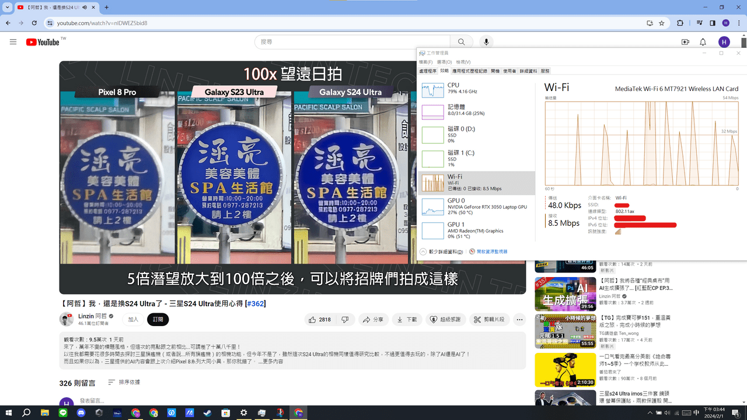
Task: Like the video with 2818 likes
Action: coord(320,320)
